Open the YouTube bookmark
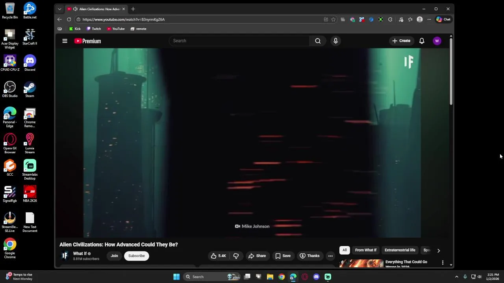 (116, 29)
